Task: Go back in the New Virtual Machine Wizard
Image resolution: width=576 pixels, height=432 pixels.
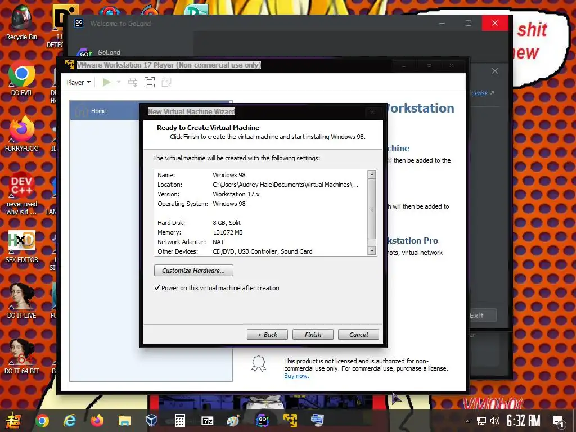Action: [267, 334]
